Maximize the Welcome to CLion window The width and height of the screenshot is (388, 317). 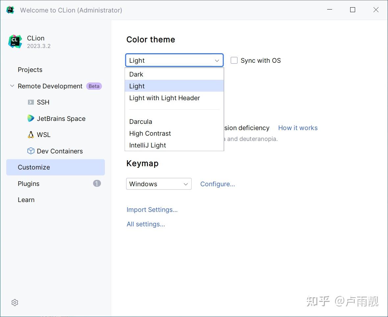pyautogui.click(x=353, y=10)
